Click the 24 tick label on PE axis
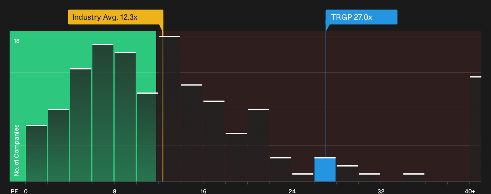491x194 pixels. (292, 191)
